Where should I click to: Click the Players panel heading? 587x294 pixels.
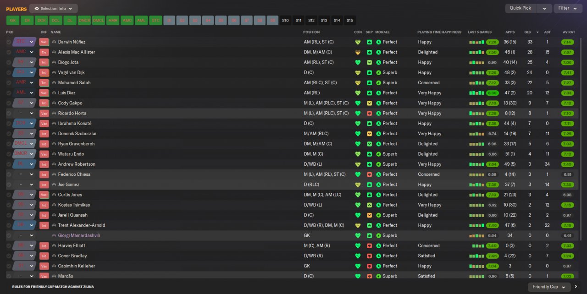tap(17, 9)
